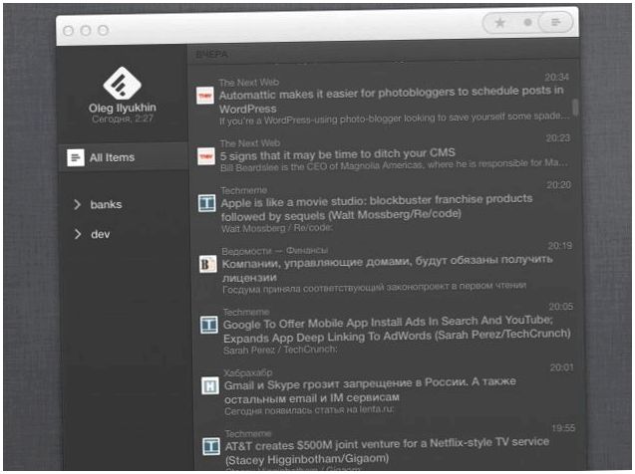Open 'Gmail и Skype грозит запрещение' article

point(370,390)
